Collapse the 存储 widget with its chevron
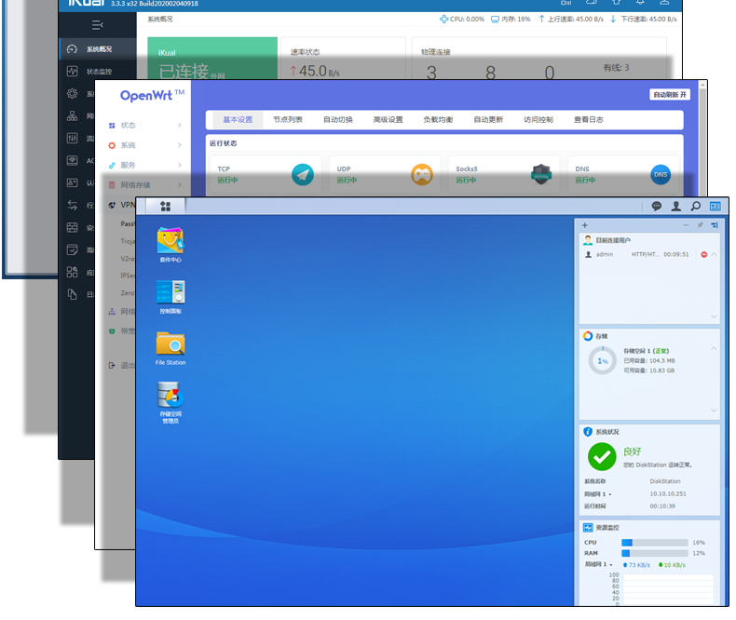Image resolution: width=736 pixels, height=620 pixels. tap(714, 348)
